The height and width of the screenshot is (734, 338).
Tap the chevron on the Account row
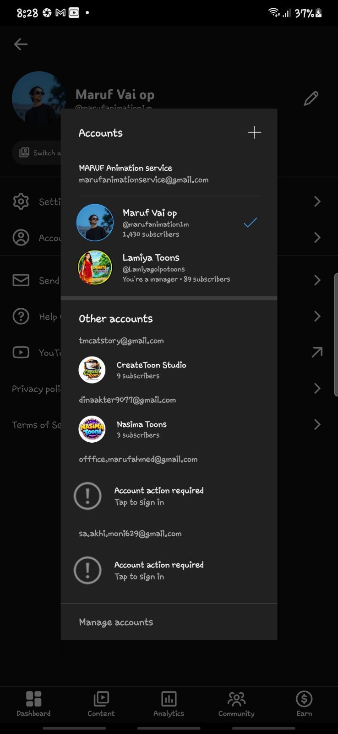pyautogui.click(x=317, y=238)
